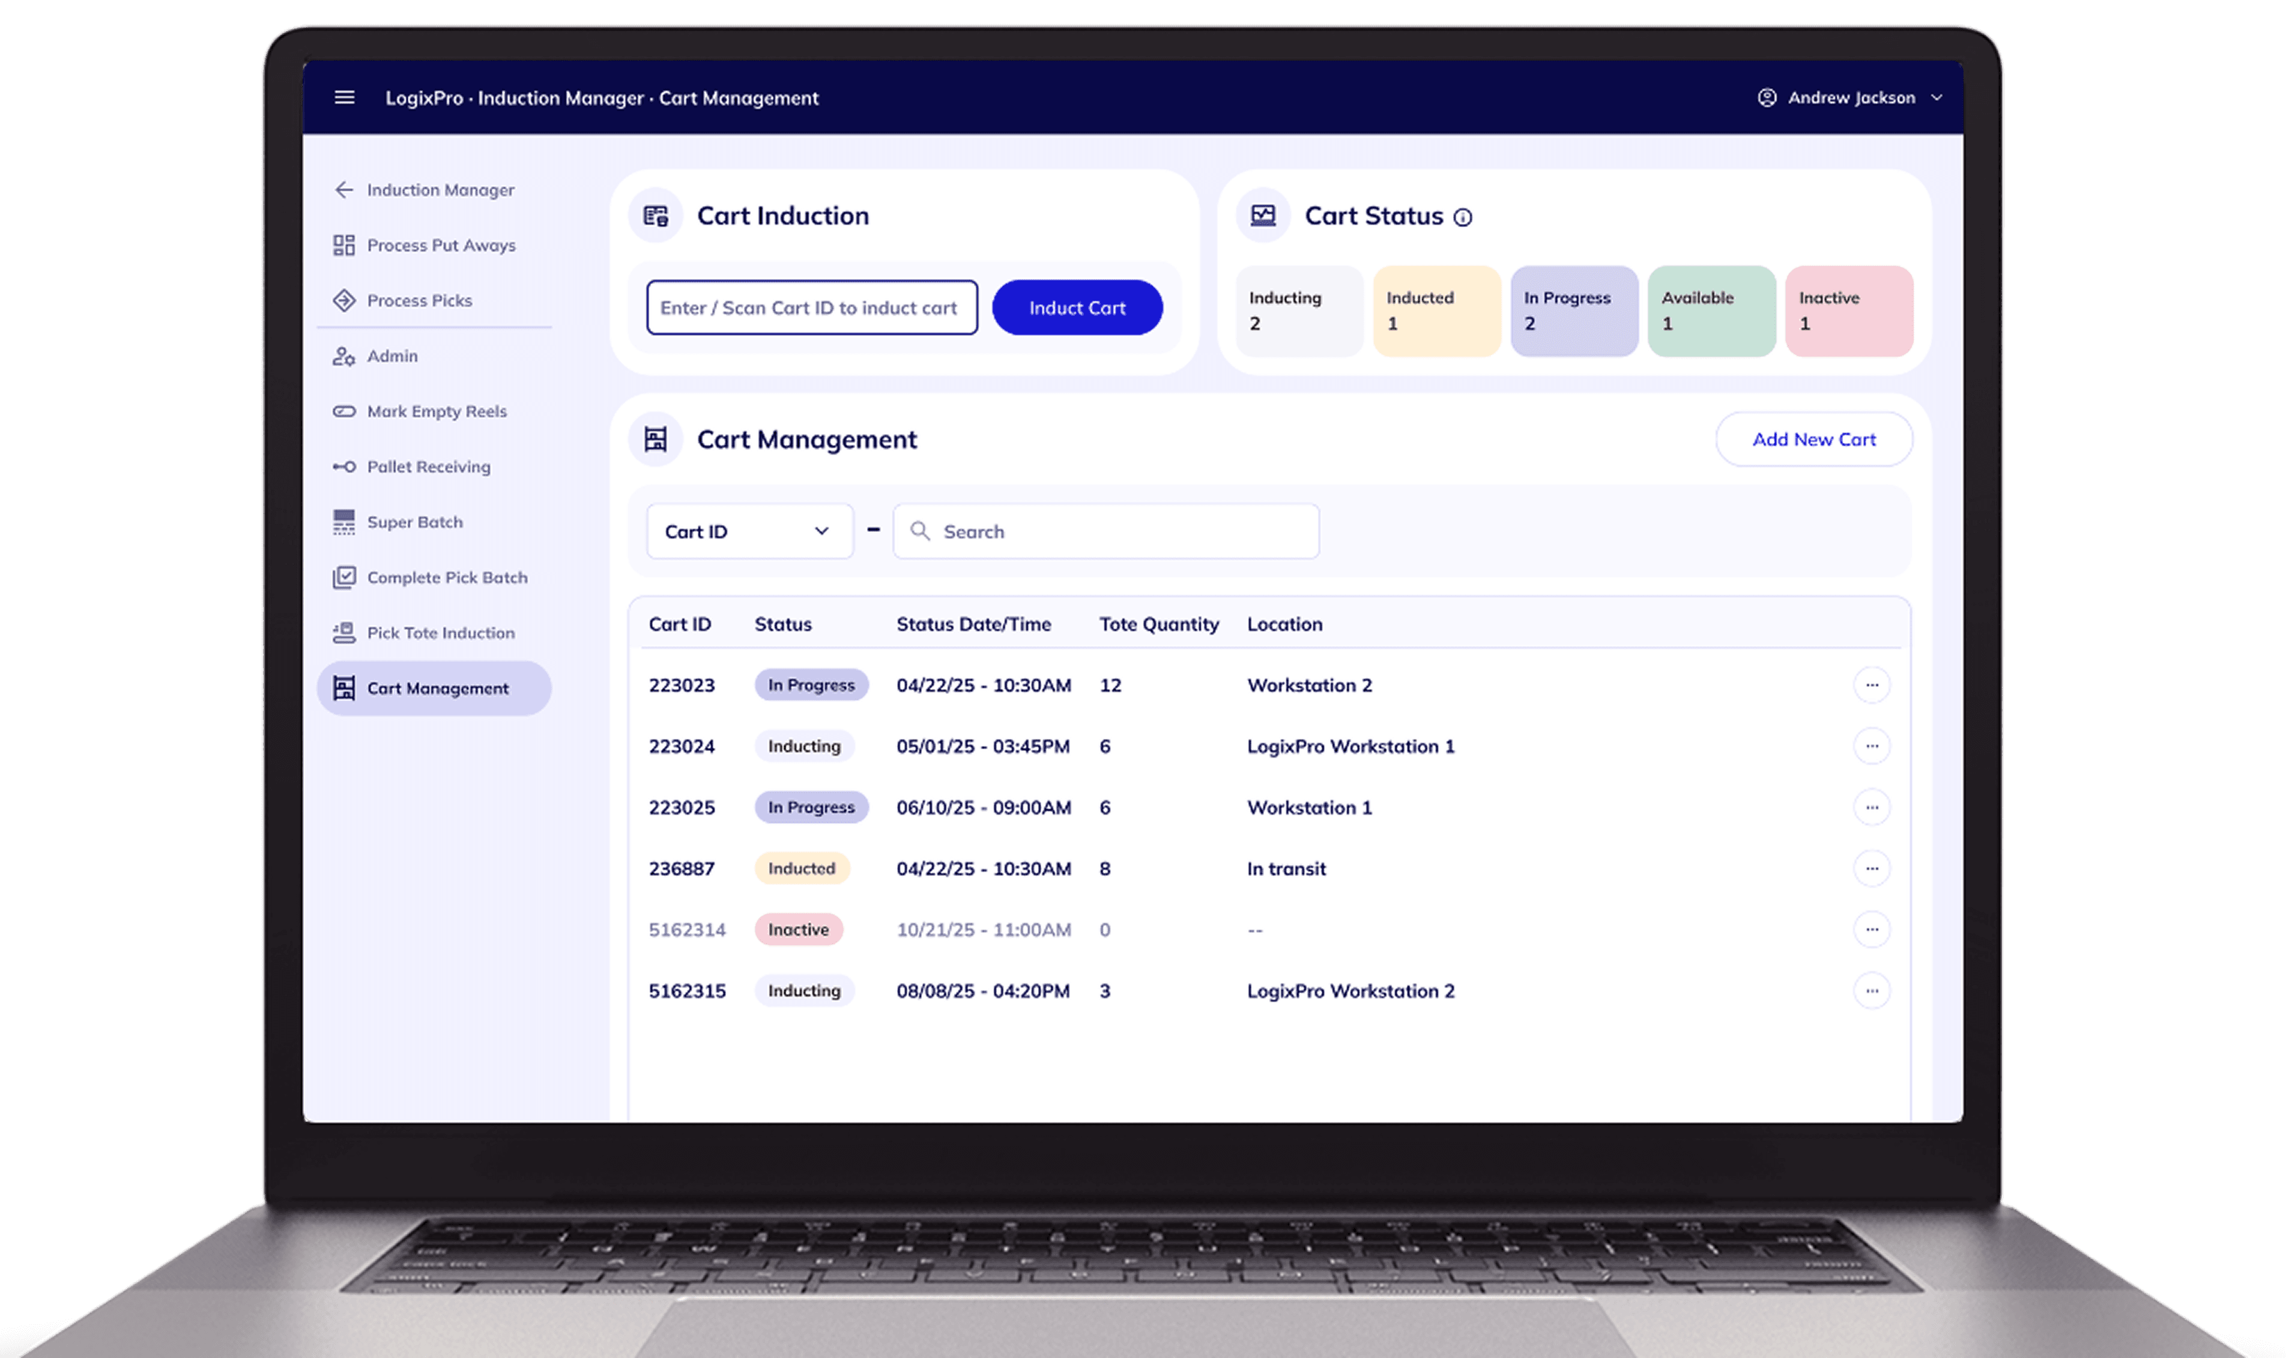The width and height of the screenshot is (2286, 1358).
Task: Sort by Status column header
Action: tap(782, 624)
